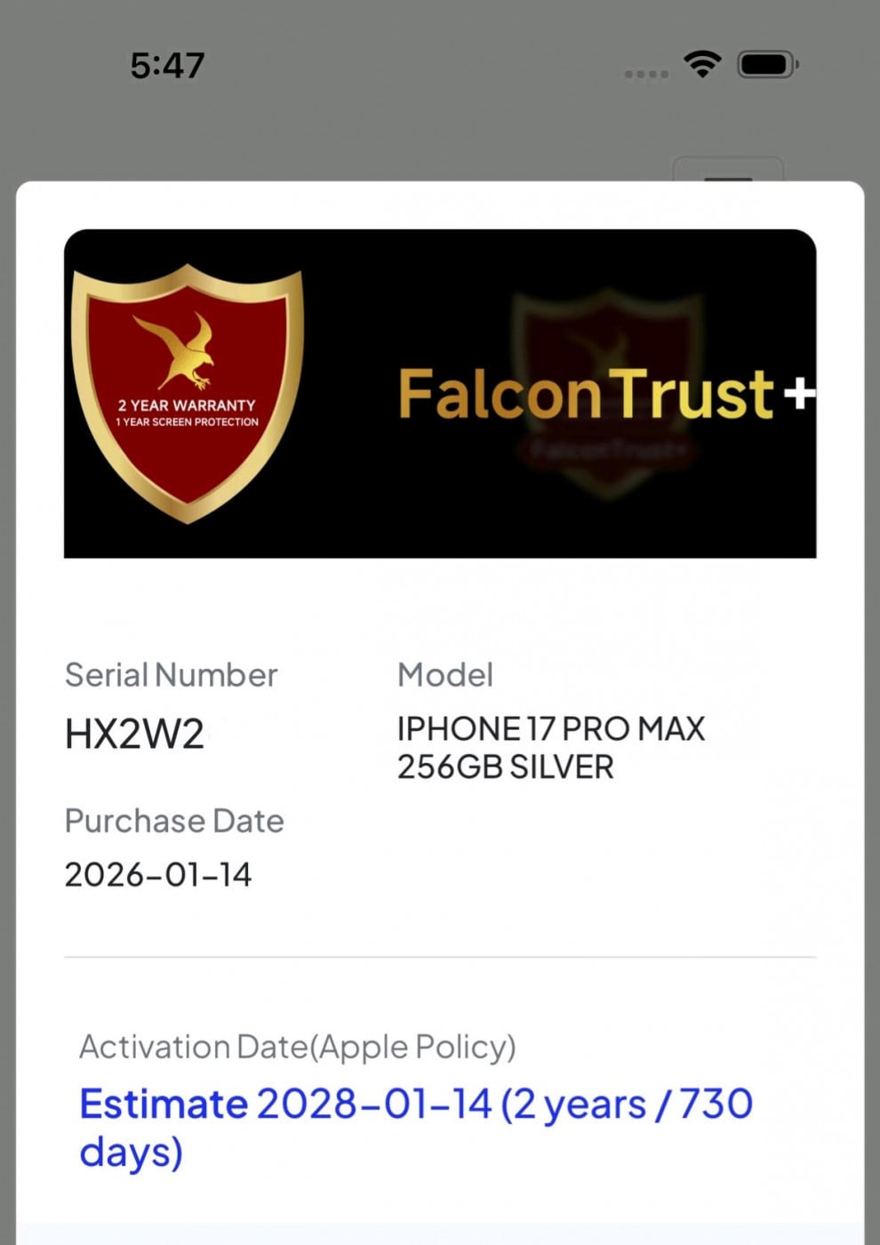Tap the battery indicator icon
Image resolution: width=880 pixels, height=1245 pixels.
point(767,65)
